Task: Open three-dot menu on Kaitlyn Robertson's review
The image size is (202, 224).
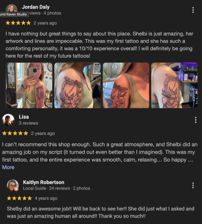Action: [x=193, y=185]
